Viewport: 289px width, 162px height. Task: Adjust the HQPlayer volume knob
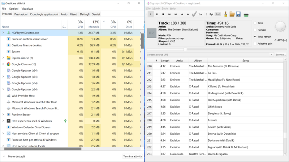280,26
